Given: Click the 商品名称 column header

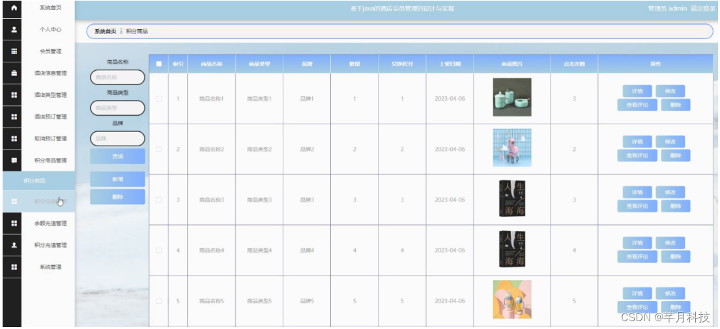Looking at the screenshot, I should tap(211, 64).
